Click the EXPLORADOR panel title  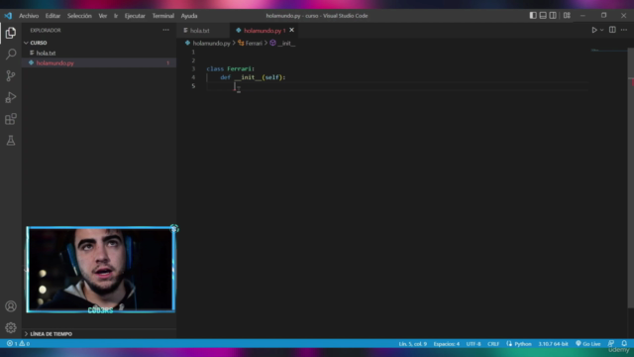coord(46,30)
